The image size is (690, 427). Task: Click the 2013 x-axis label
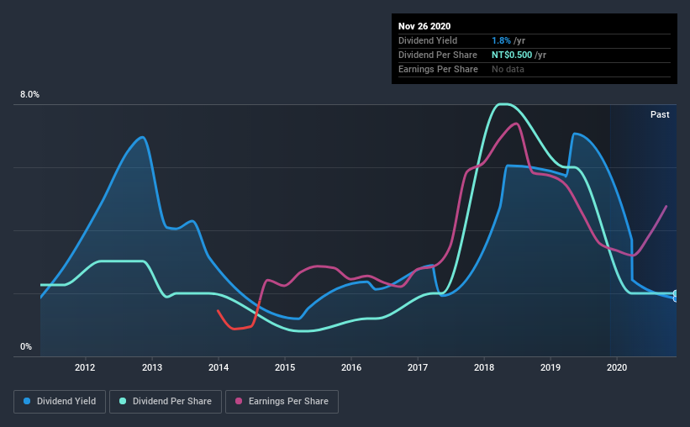[x=152, y=367]
